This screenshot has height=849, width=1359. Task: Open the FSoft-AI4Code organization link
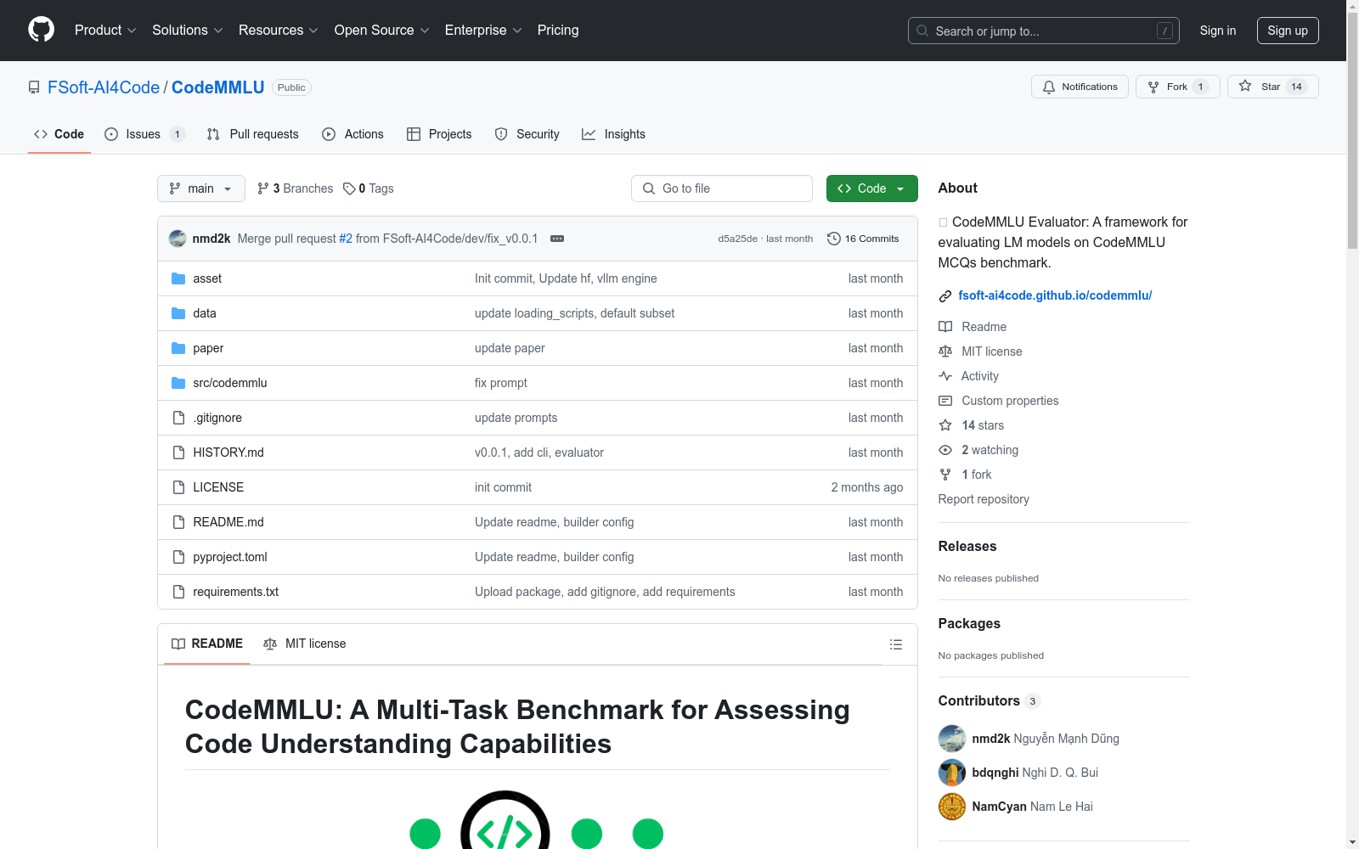click(104, 87)
